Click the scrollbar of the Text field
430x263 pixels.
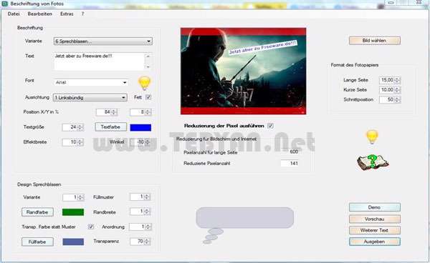click(x=148, y=61)
